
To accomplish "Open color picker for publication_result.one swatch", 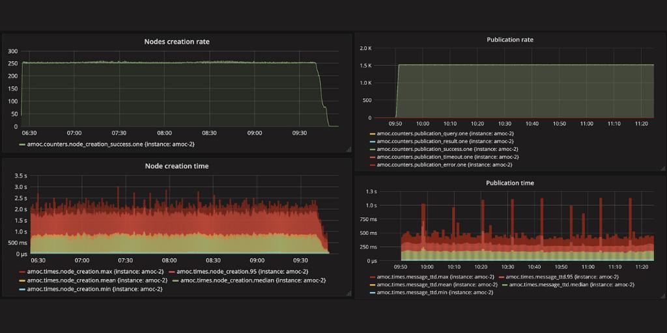I will pyautogui.click(x=373, y=142).
